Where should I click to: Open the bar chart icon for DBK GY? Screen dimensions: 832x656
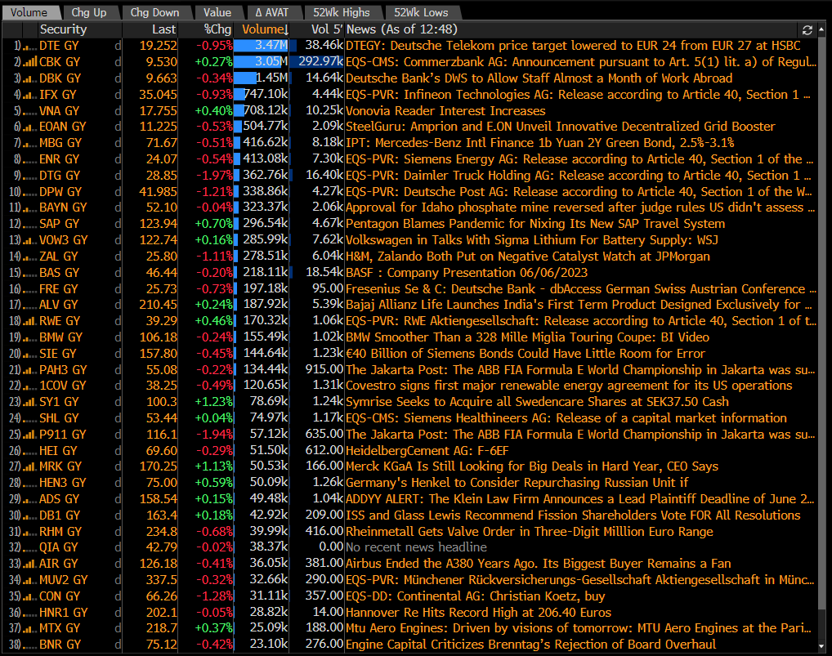click(x=29, y=78)
